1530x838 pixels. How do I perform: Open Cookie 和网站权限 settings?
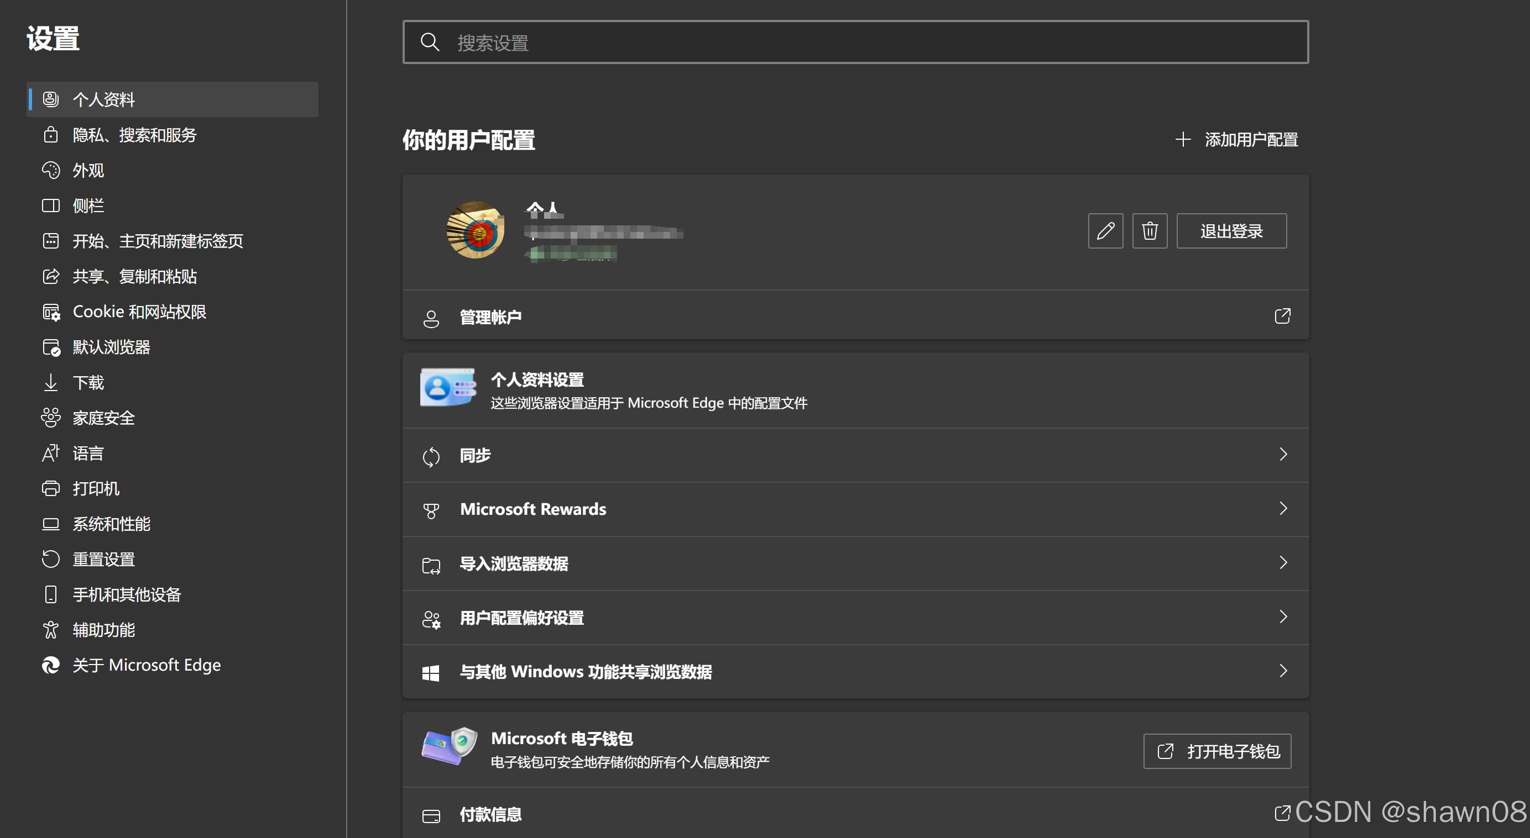click(173, 312)
